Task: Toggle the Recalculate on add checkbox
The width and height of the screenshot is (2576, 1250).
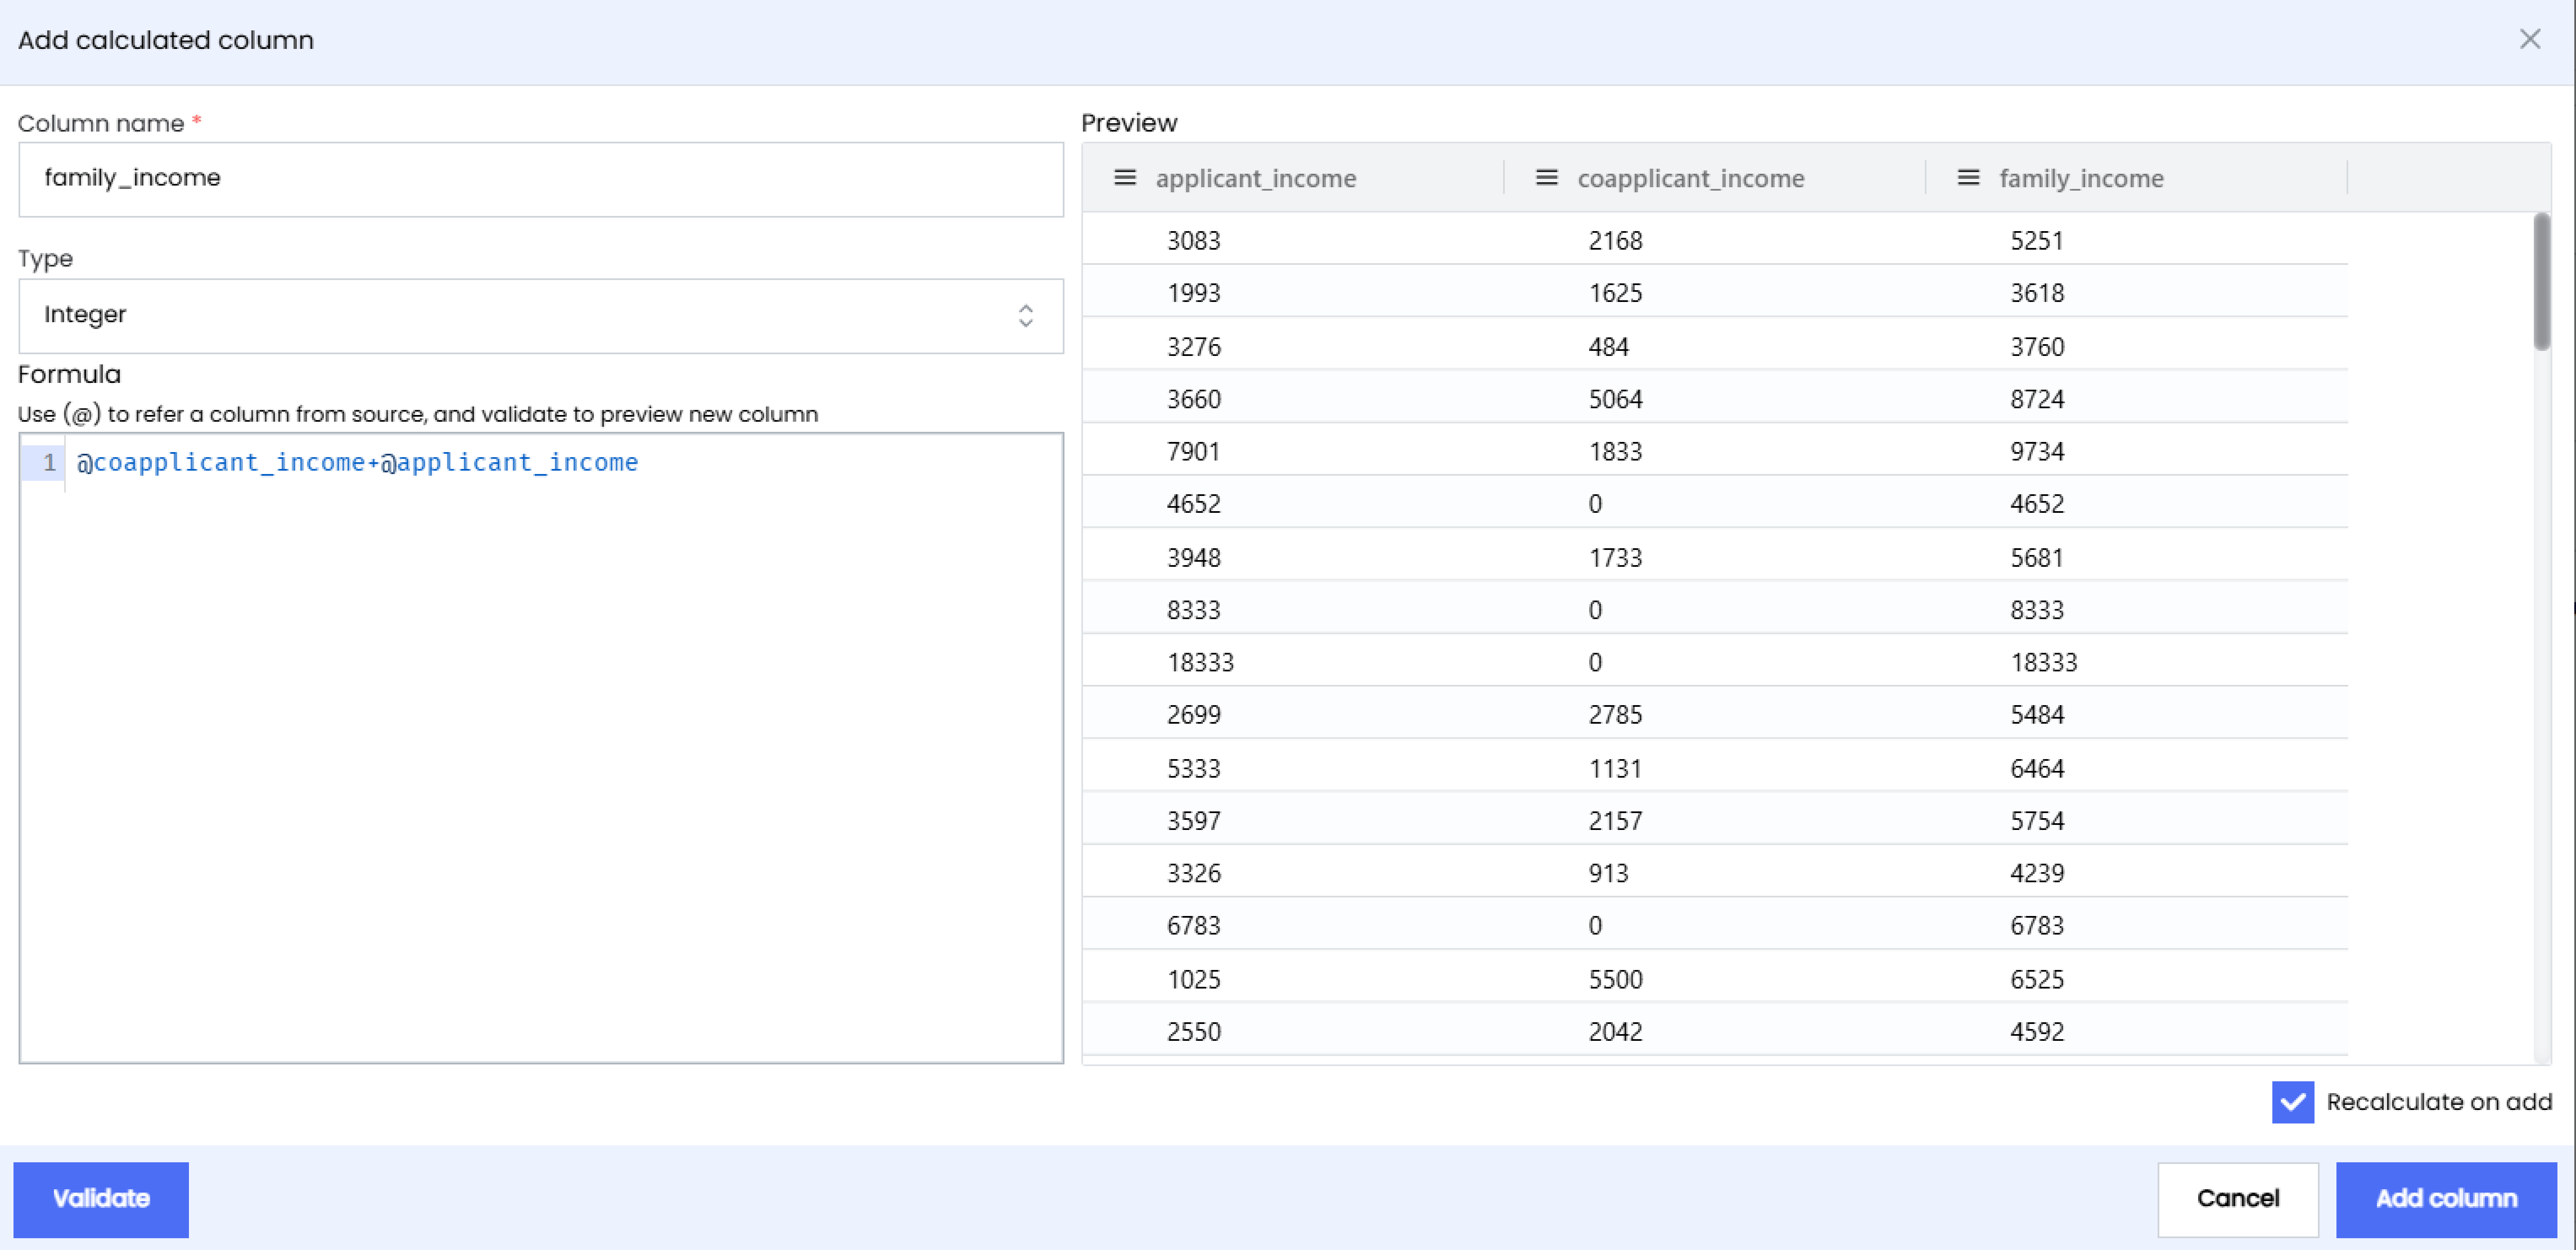Action: click(x=2293, y=1102)
